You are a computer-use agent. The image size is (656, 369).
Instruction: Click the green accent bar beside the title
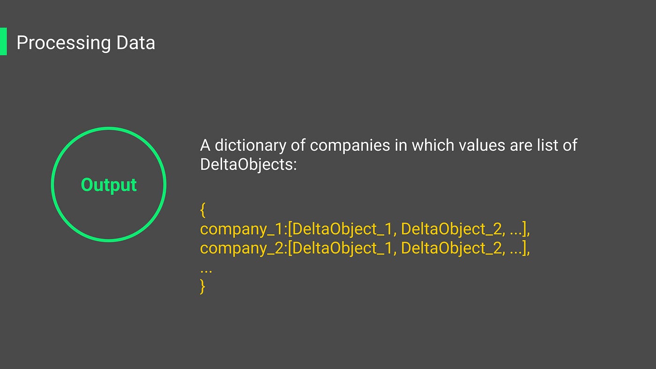(3, 41)
